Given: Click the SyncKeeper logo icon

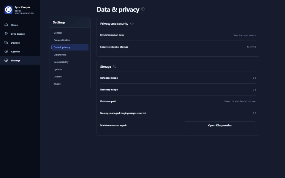Looking at the screenshot, I should coord(8,9).
